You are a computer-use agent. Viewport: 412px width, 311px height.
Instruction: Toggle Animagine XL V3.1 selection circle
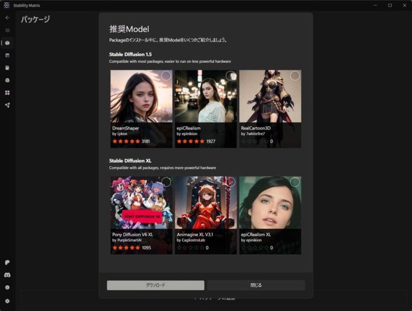pyautogui.click(x=230, y=182)
